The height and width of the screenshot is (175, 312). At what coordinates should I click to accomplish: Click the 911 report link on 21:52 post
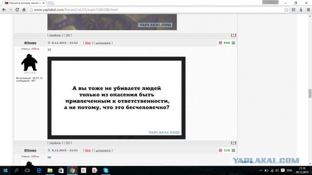(x=88, y=43)
